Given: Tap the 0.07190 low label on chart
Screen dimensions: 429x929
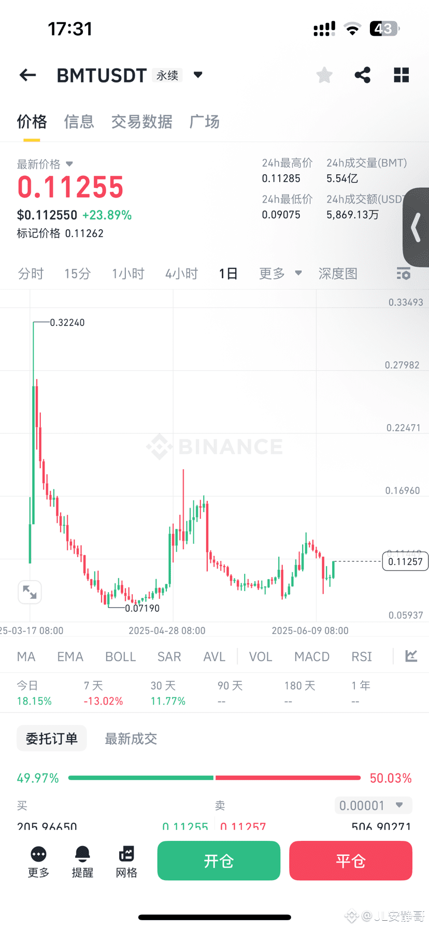Looking at the screenshot, I should pyautogui.click(x=142, y=608).
